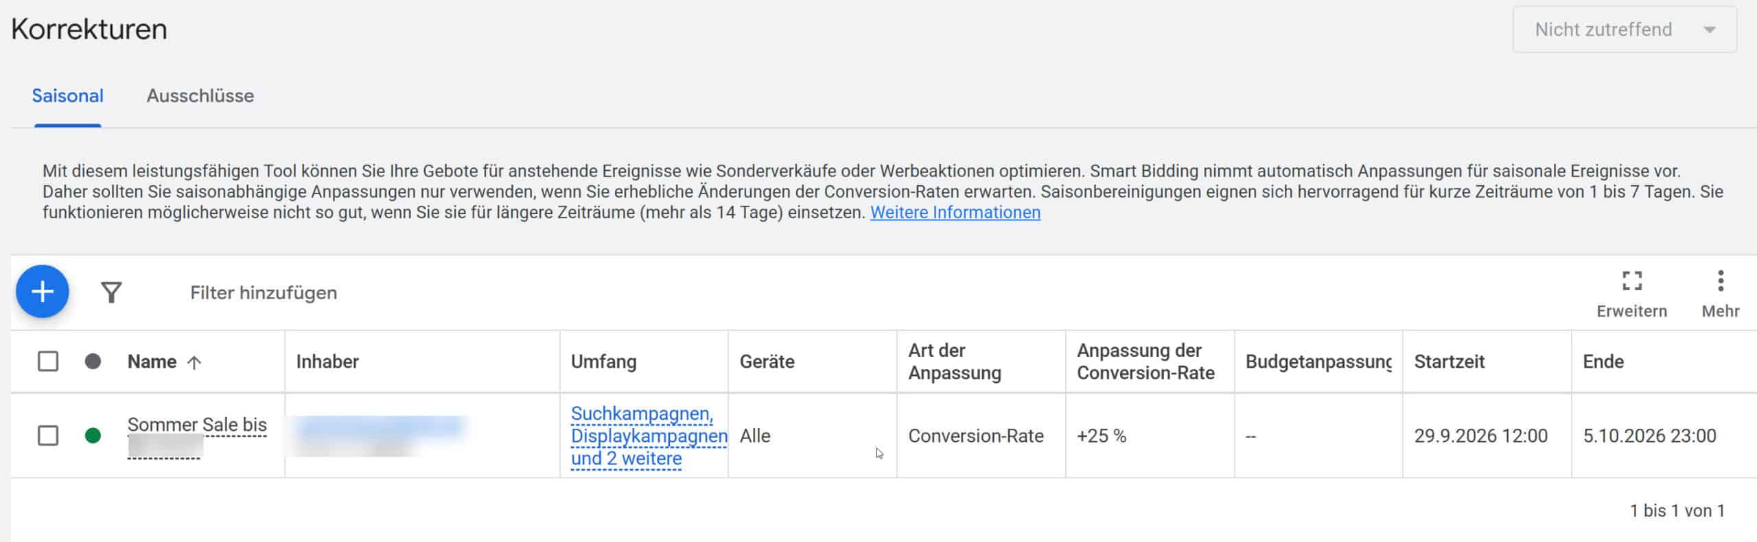Screen dimensions: 1757x542
Task: Click the end time 5.10.2026 23:00
Action: tap(1649, 436)
